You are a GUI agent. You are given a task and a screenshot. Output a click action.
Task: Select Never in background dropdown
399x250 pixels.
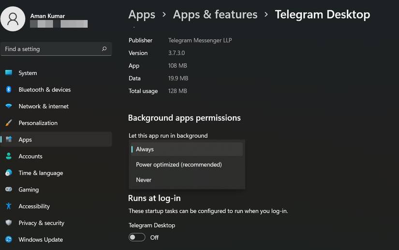point(187,180)
